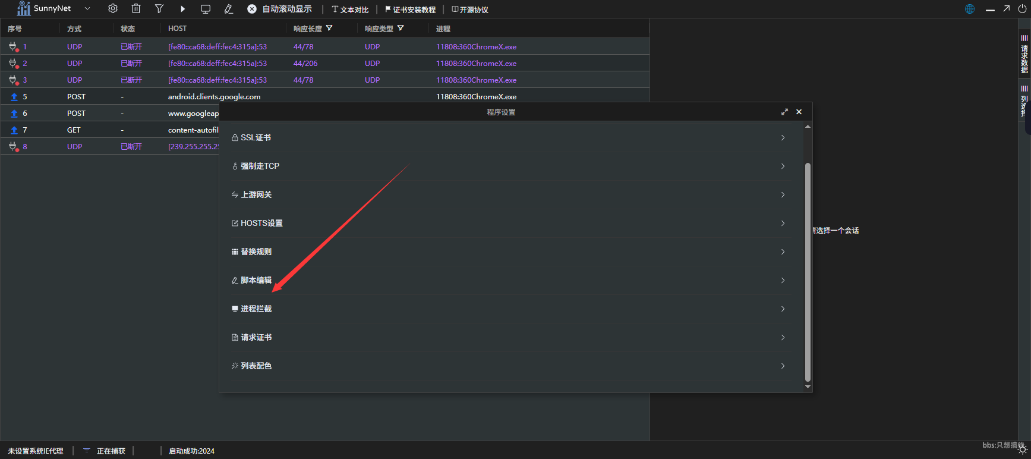Open the 证书安装教程 tutorial link
This screenshot has width=1031, height=459.
coord(411,10)
